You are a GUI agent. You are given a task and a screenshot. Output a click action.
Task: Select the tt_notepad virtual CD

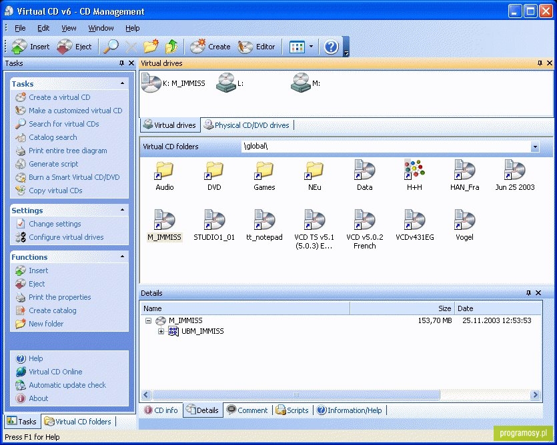point(264,226)
